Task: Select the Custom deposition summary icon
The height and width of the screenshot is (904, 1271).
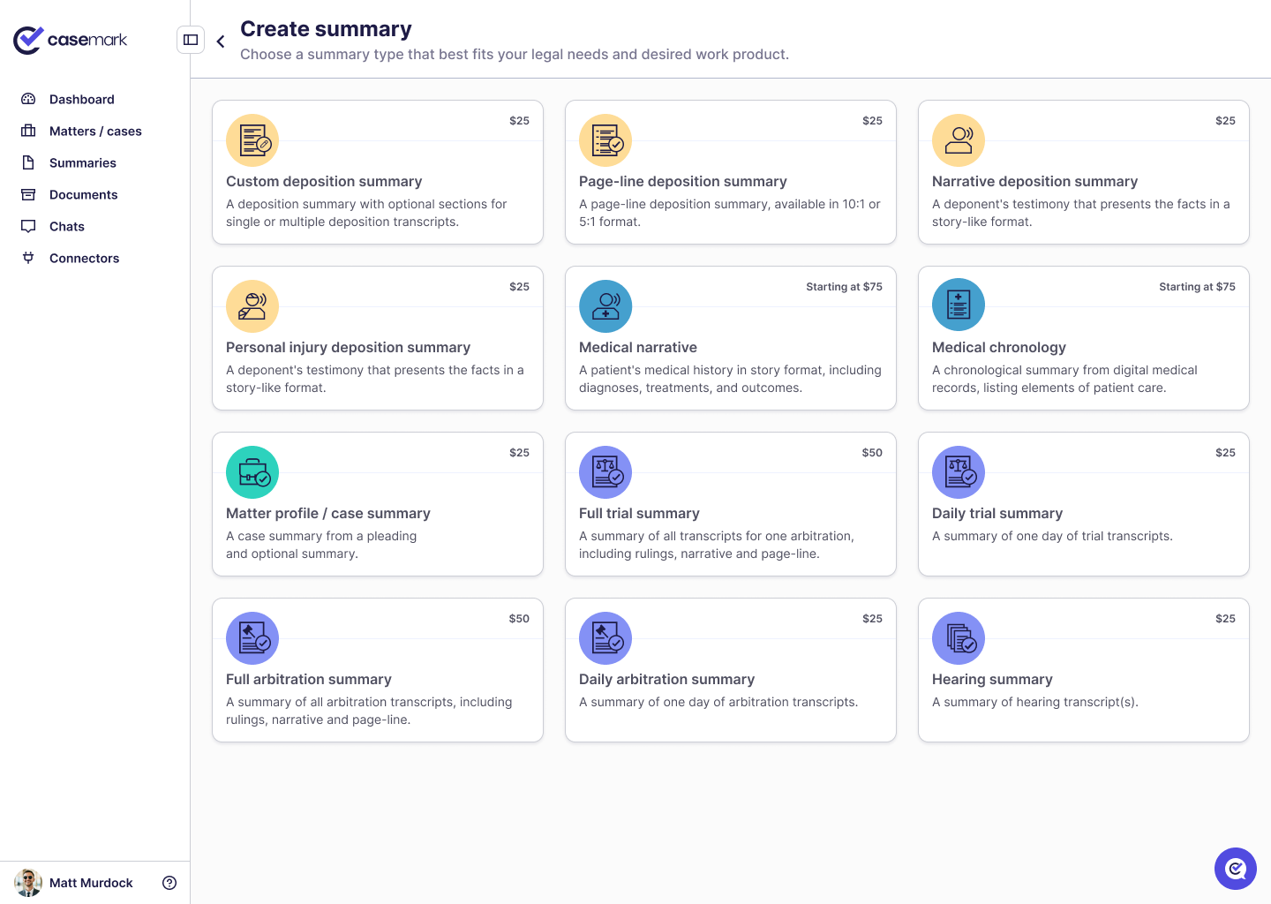Action: coord(252,140)
